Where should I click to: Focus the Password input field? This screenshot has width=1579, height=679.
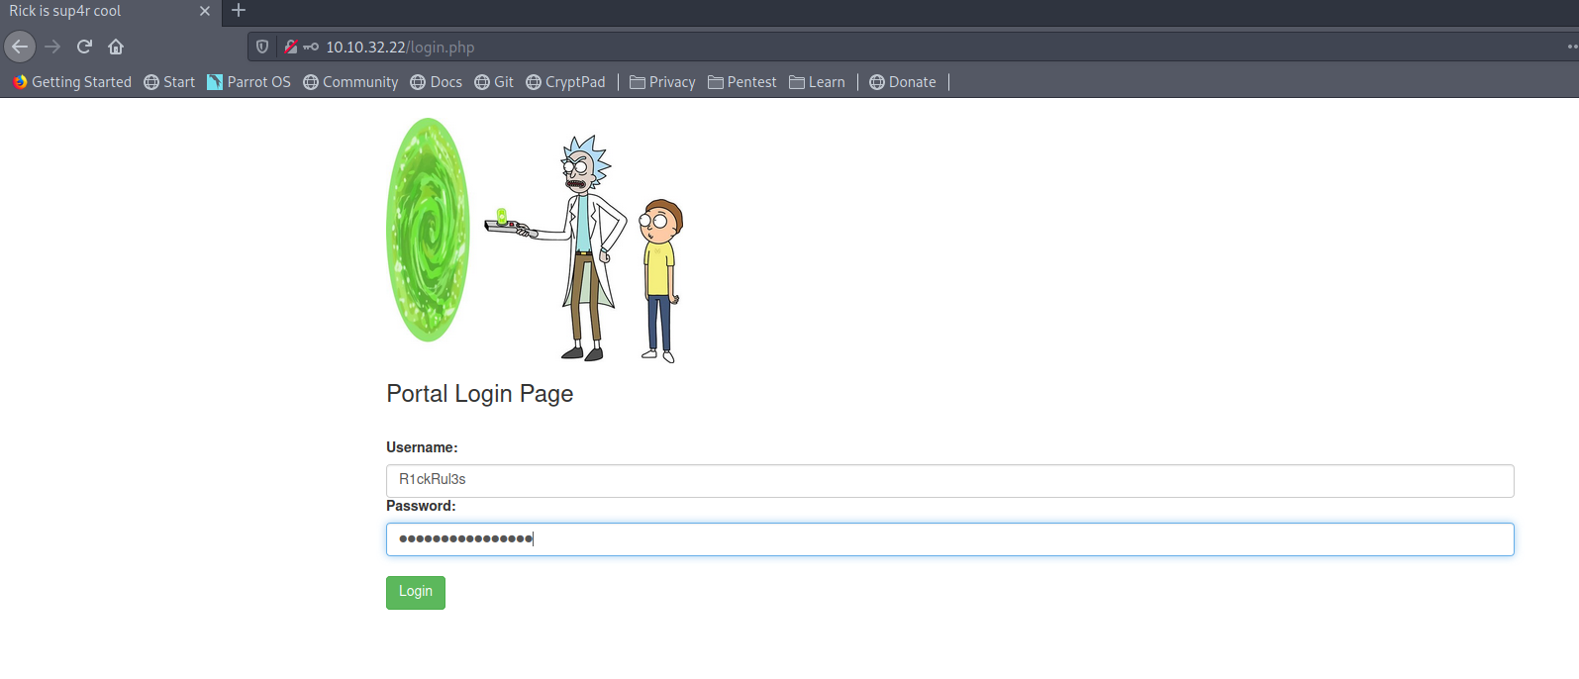948,539
